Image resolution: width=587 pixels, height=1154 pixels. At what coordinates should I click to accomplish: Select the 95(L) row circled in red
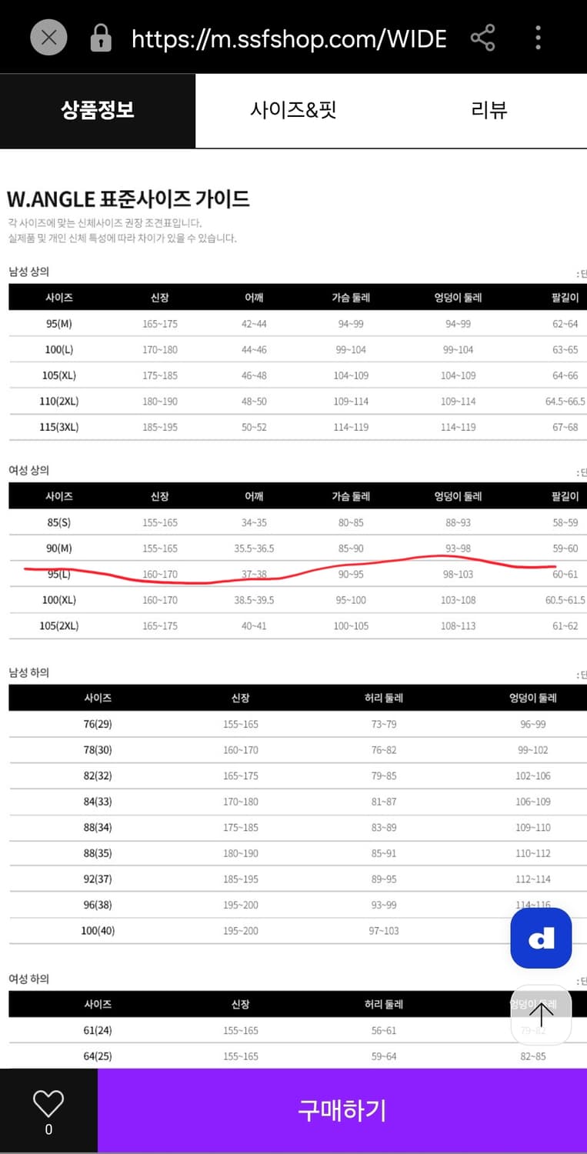293,574
